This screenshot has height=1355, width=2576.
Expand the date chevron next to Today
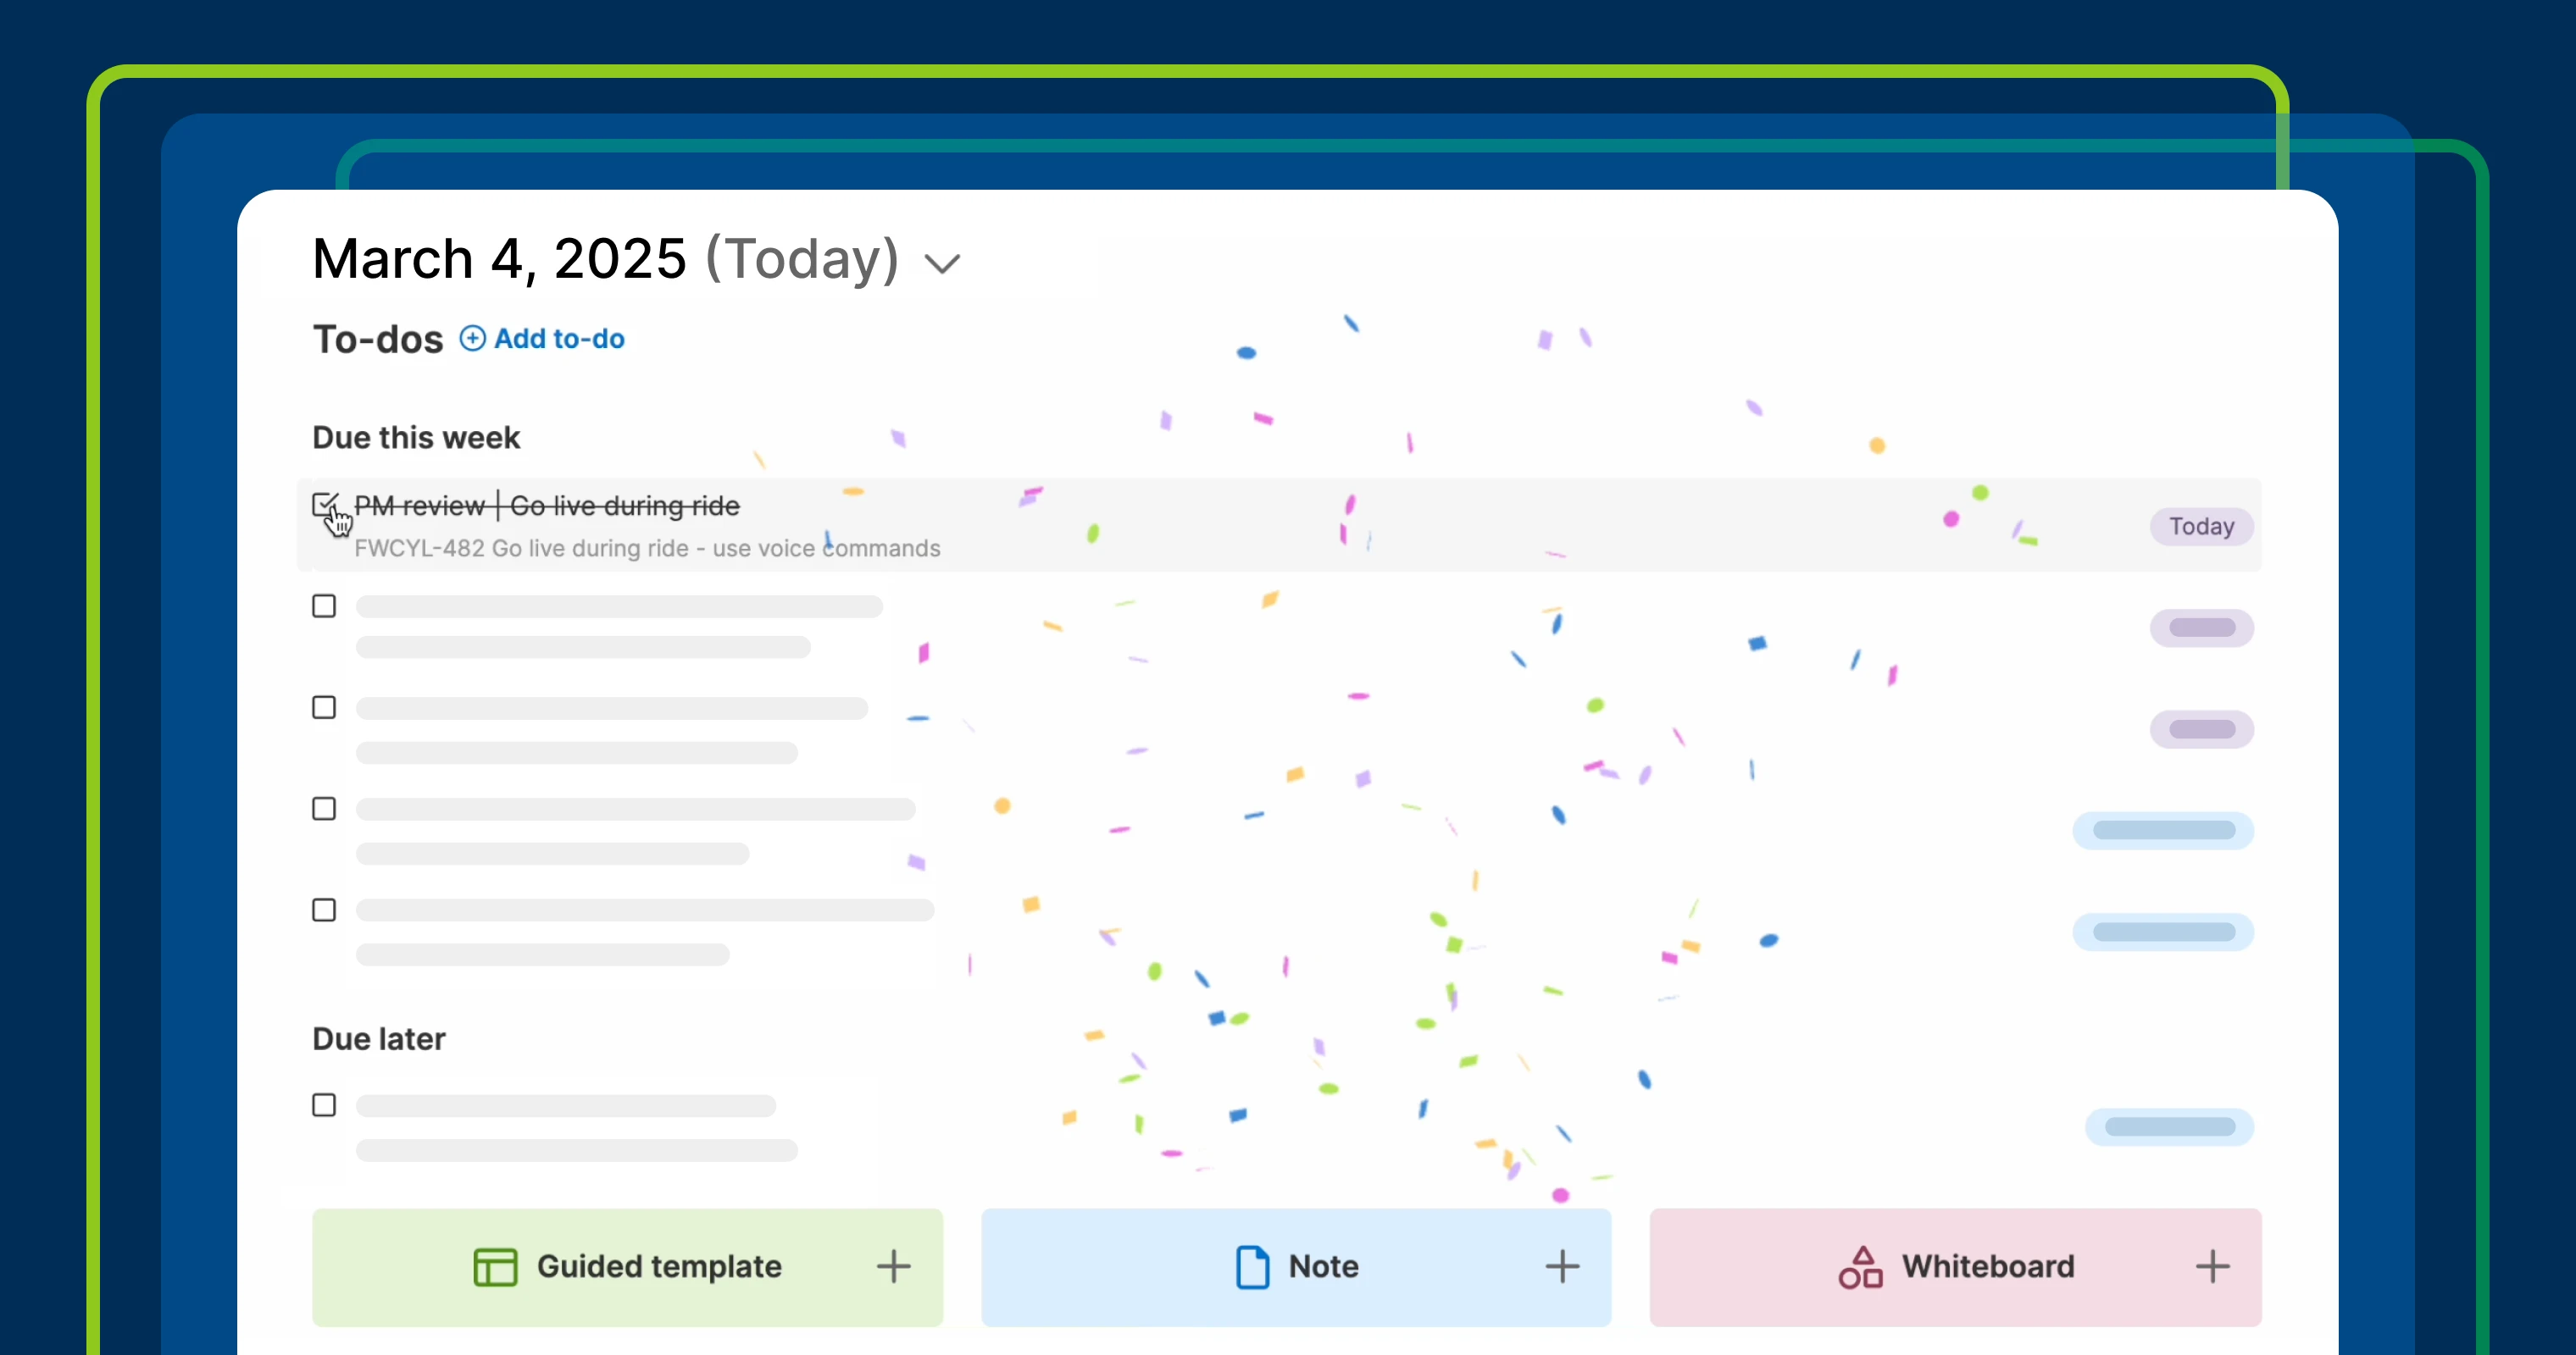[942, 264]
